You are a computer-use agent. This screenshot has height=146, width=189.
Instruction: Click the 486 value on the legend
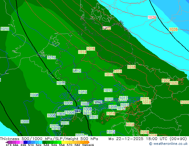[16, 145]
